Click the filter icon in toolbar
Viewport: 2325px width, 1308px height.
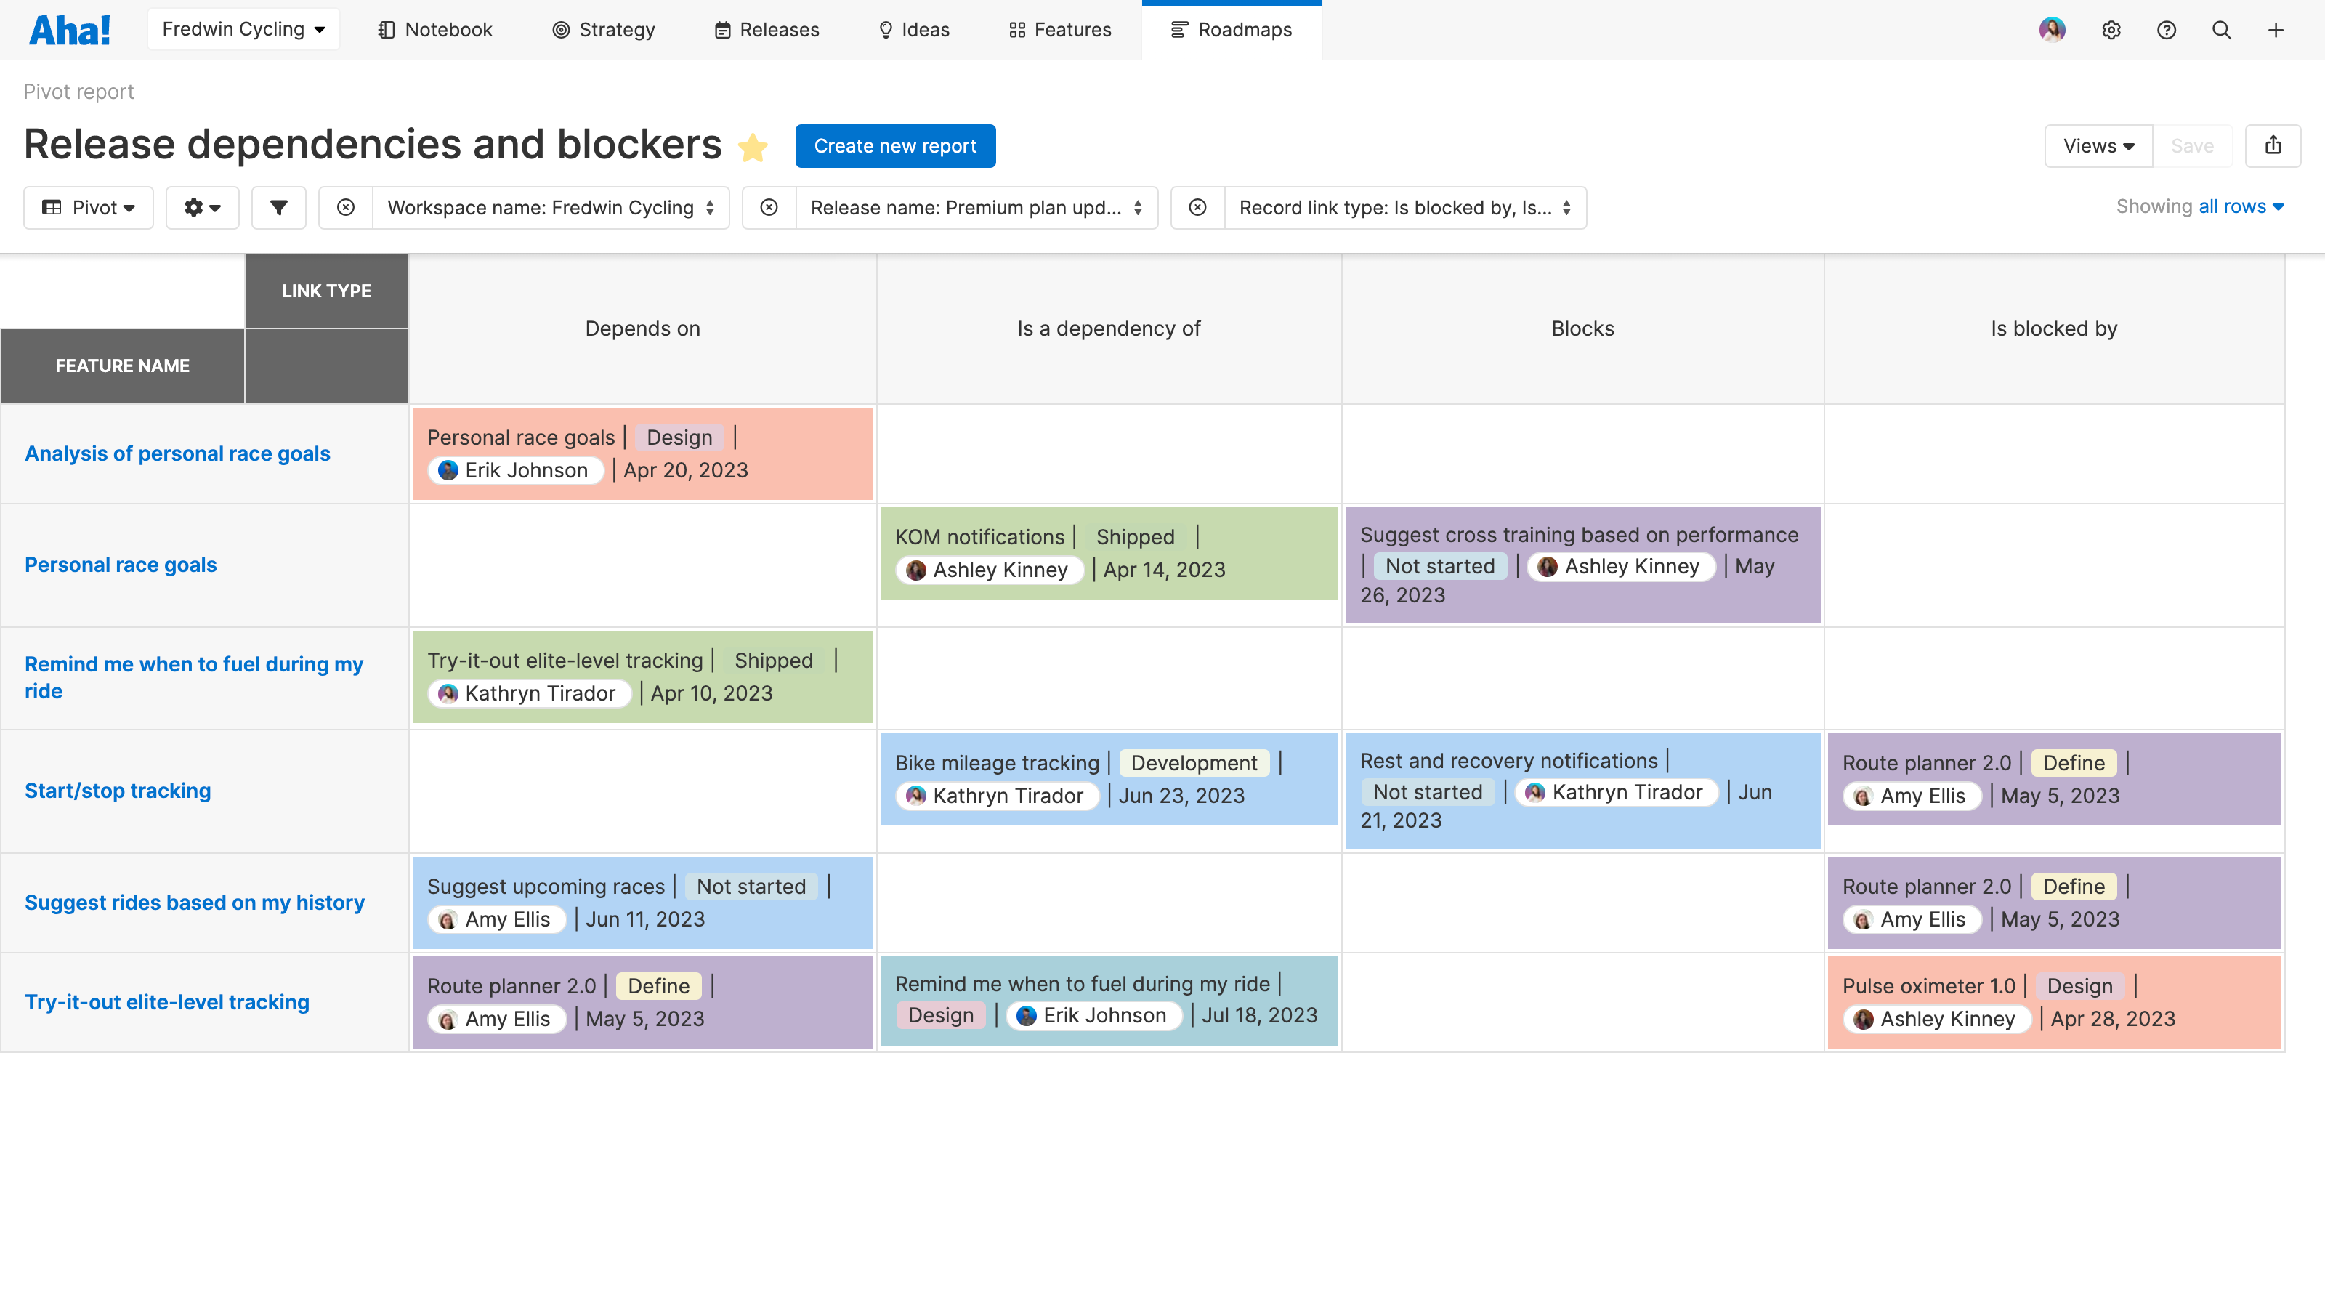click(x=278, y=208)
